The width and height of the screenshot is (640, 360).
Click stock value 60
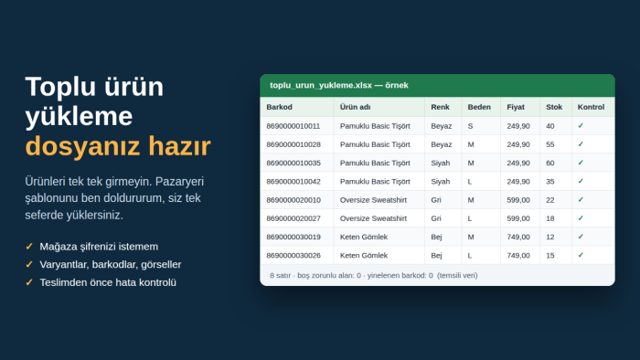coord(550,163)
